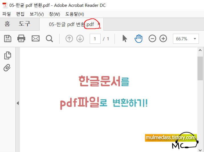Click the current page number field
Image resolution: width=204 pixels, height=152 pixels.
(x=95, y=39)
